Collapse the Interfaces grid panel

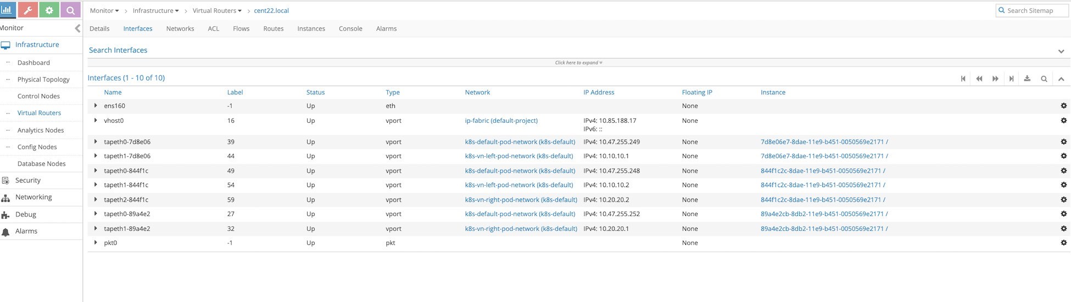[1061, 79]
